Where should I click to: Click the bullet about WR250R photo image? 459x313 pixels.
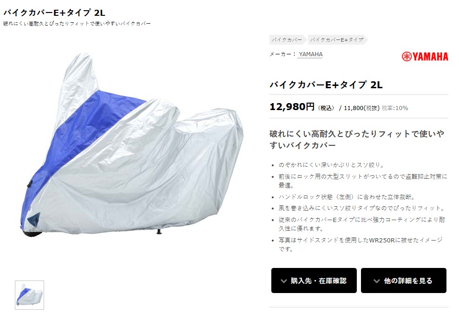[361, 244]
